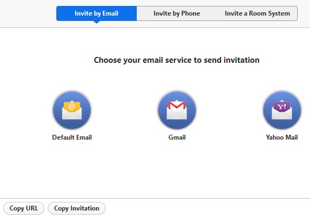Pick the Yahoo Mail envelope icon
The width and height of the screenshot is (310, 218).
[282, 110]
